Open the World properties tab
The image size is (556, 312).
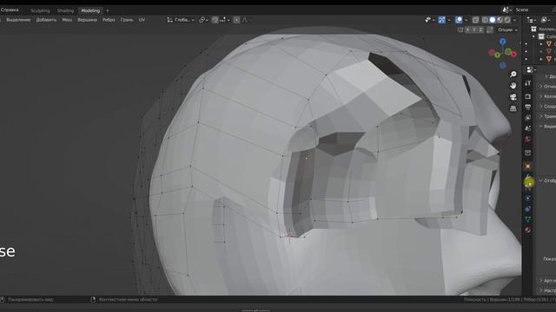(528, 139)
